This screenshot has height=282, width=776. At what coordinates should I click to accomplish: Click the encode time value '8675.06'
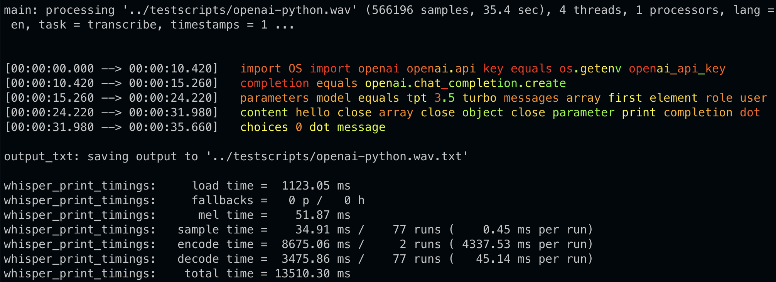(x=306, y=245)
